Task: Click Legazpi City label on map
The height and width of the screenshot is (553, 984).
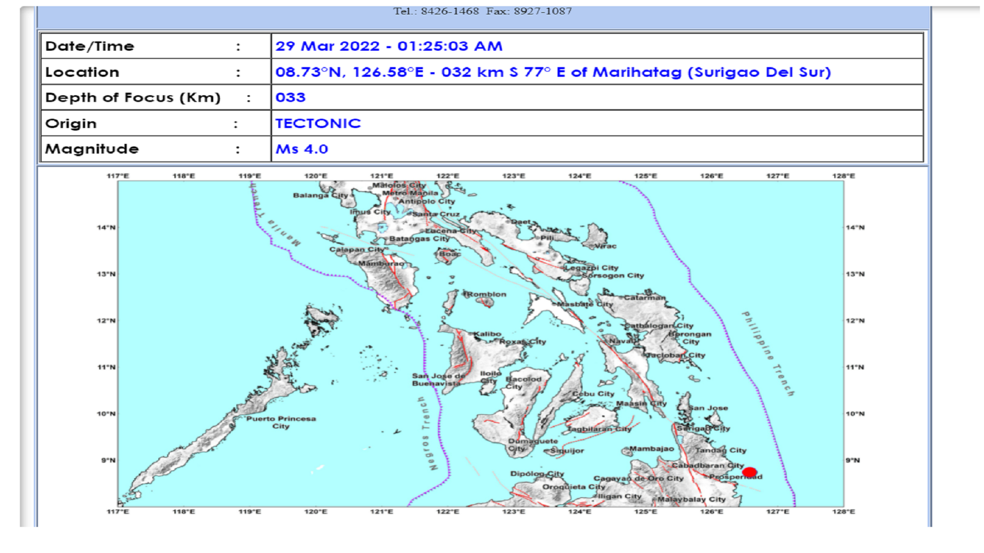Action: [591, 268]
